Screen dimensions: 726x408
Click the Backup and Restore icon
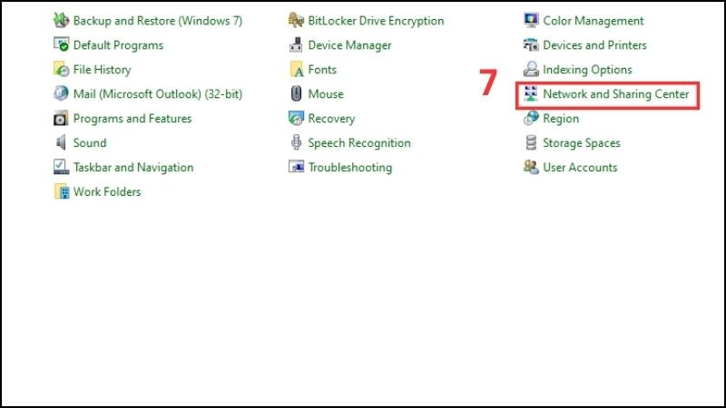tap(61, 20)
